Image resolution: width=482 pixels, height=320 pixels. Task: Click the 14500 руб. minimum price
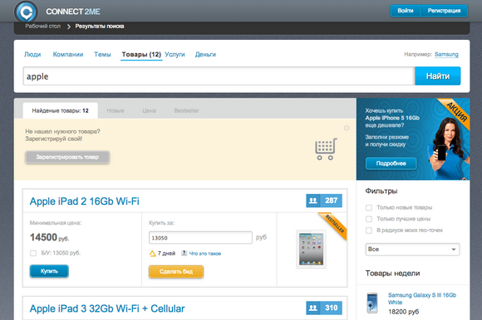(x=49, y=237)
